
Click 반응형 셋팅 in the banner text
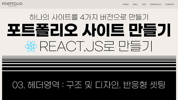(x=144, y=85)
